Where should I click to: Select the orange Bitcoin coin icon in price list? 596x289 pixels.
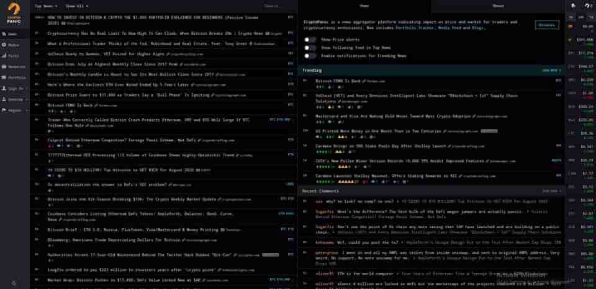[x=570, y=27]
